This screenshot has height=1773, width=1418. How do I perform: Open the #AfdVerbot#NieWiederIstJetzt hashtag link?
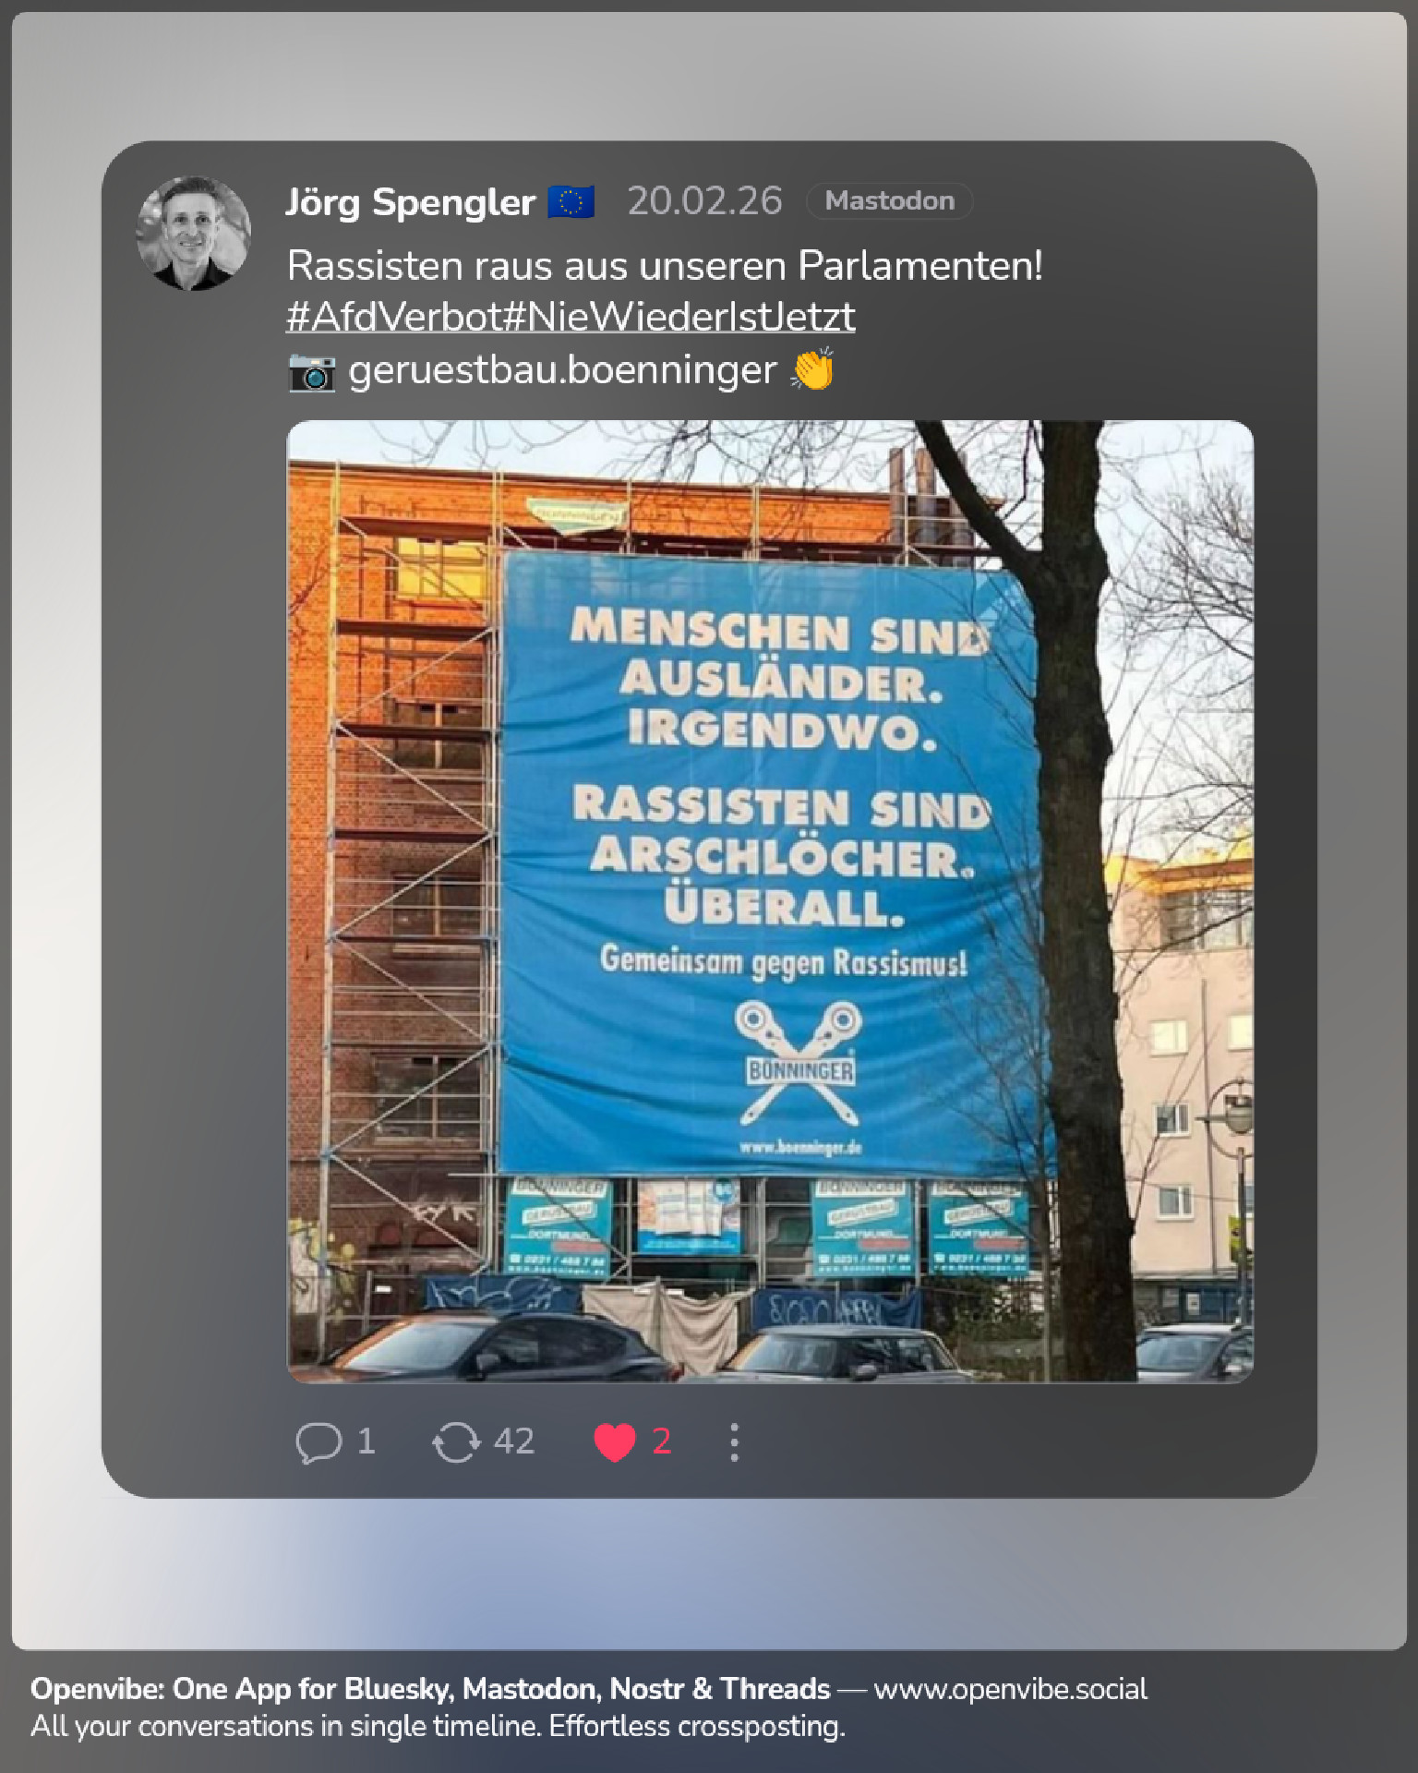[571, 317]
